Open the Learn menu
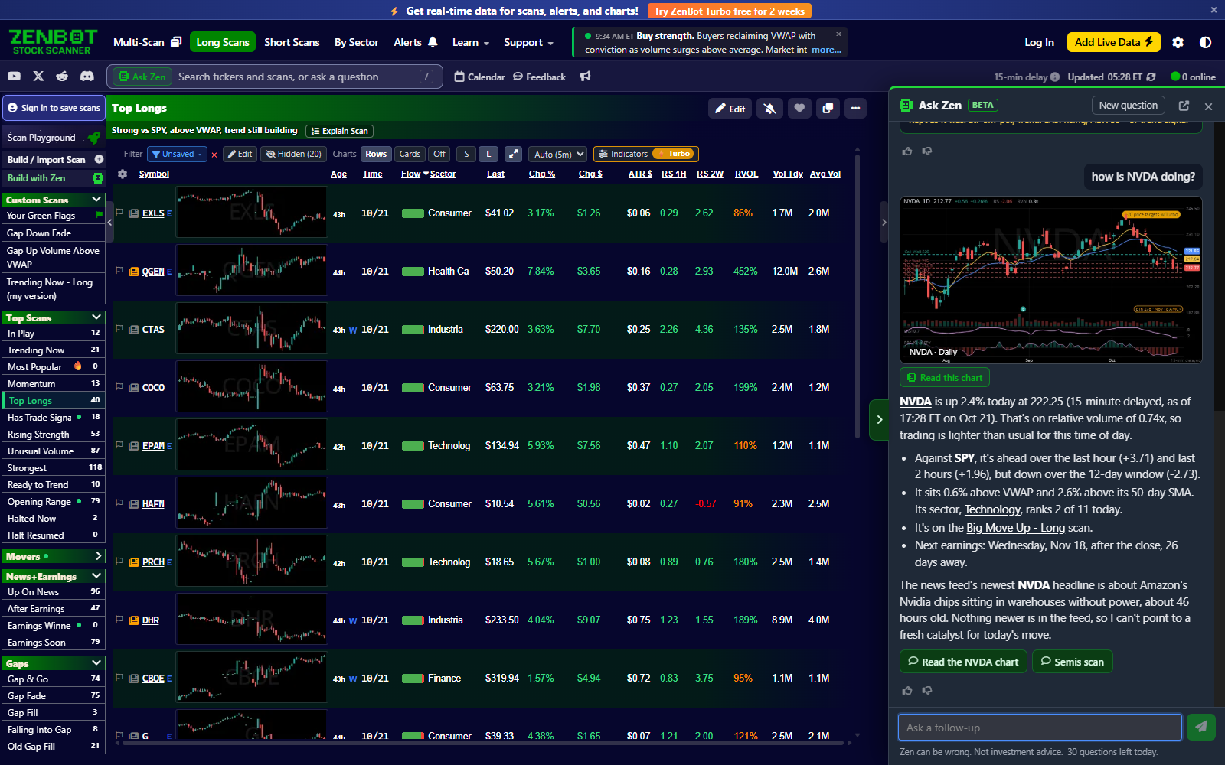 tap(470, 42)
